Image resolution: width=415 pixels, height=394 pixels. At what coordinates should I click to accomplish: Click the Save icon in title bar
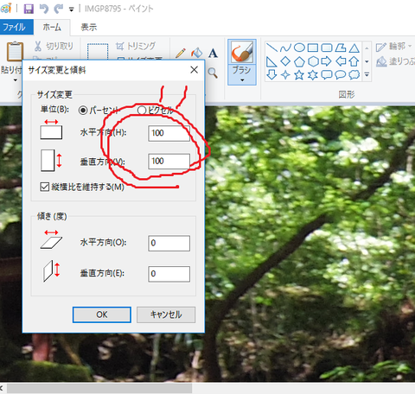click(29, 9)
